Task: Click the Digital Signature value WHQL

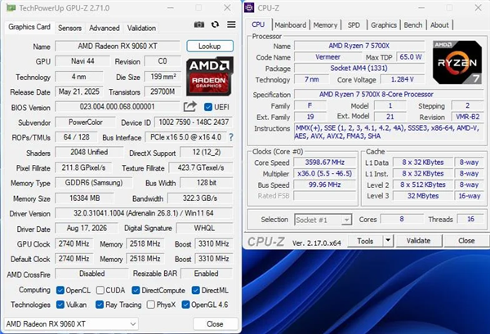Action: click(204, 228)
